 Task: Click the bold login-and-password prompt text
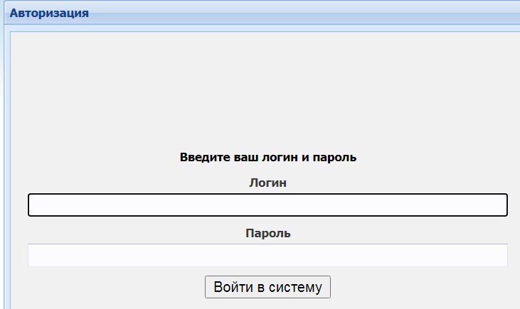[x=267, y=157]
